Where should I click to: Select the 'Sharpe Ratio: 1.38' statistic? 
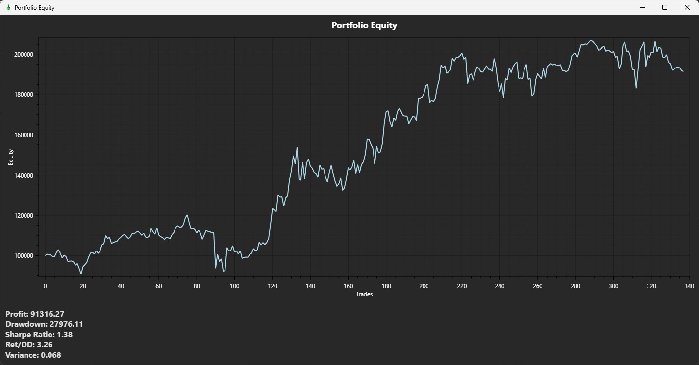click(39, 335)
